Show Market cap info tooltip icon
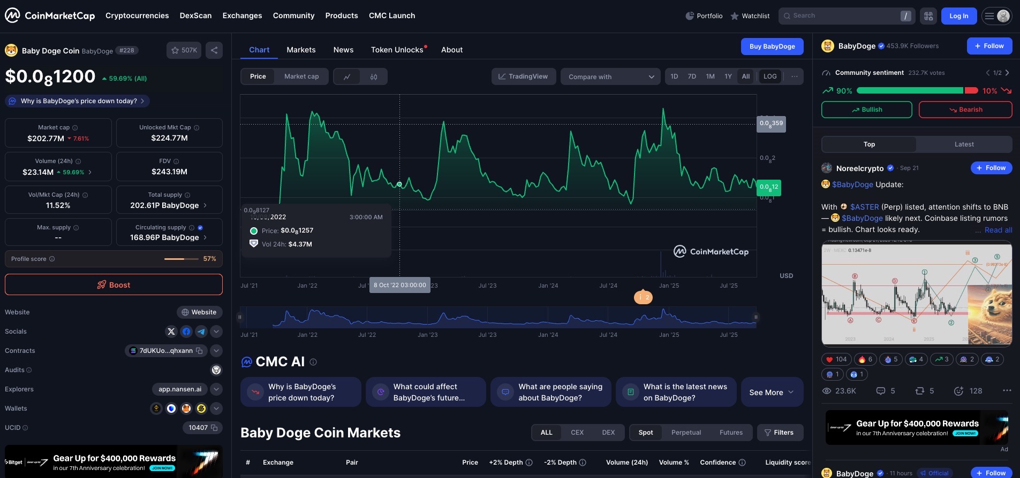The width and height of the screenshot is (1020, 478). coord(75,128)
